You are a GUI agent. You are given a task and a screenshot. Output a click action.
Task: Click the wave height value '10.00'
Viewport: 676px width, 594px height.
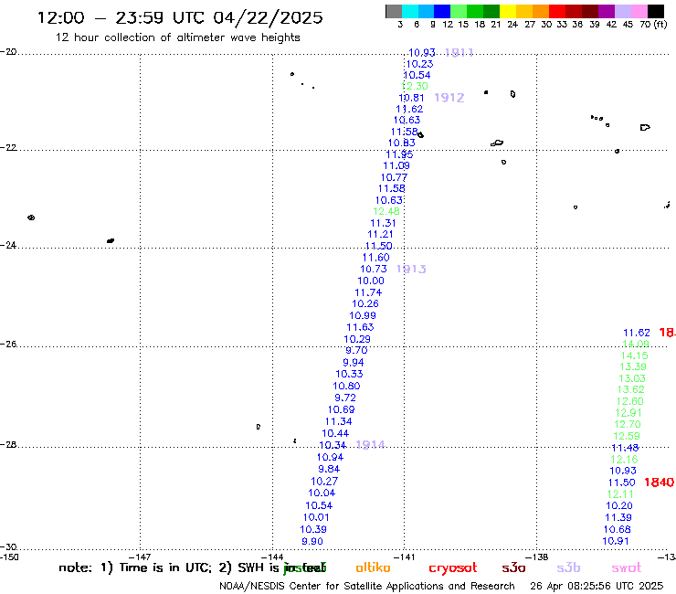pos(370,281)
